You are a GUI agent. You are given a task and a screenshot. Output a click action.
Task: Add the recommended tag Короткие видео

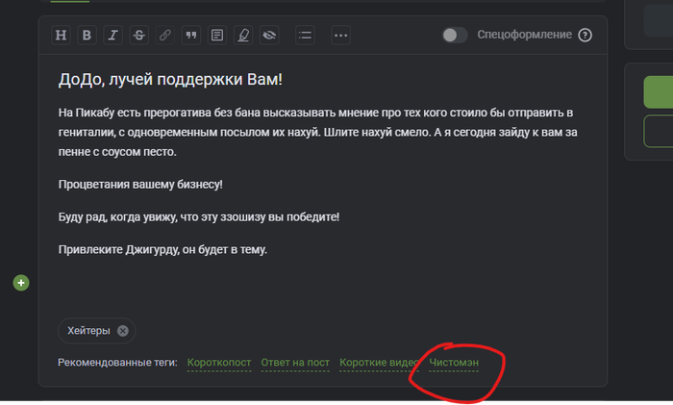point(379,363)
